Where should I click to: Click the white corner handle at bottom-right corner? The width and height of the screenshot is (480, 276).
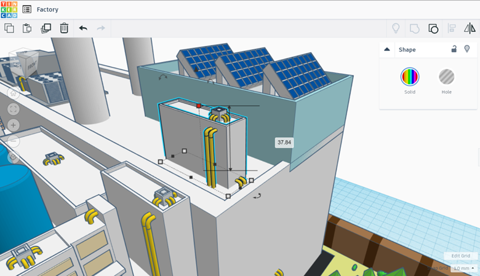coord(251,180)
